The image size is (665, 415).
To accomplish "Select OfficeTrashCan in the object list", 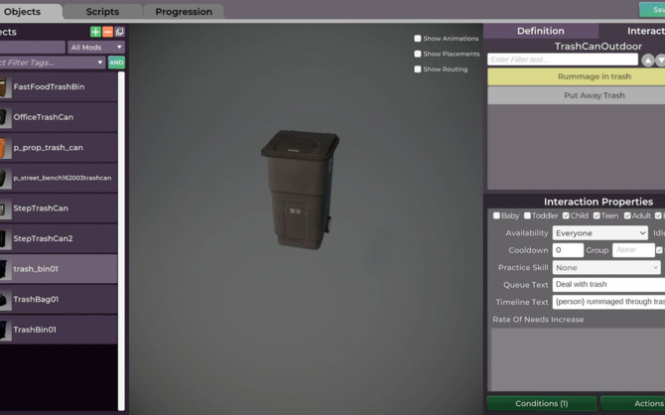I will [59, 117].
